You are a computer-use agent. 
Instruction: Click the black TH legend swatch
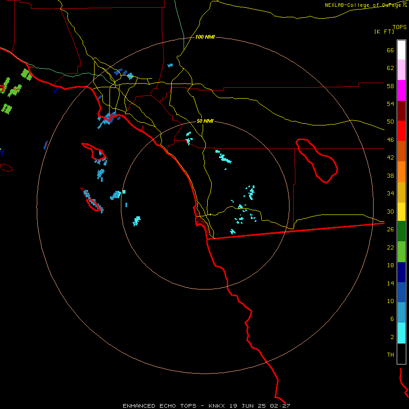401,354
